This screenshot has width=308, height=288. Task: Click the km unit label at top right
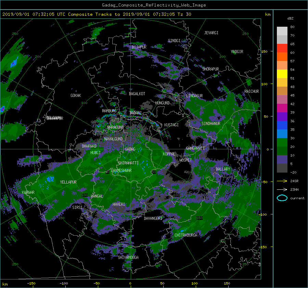(x=268, y=14)
